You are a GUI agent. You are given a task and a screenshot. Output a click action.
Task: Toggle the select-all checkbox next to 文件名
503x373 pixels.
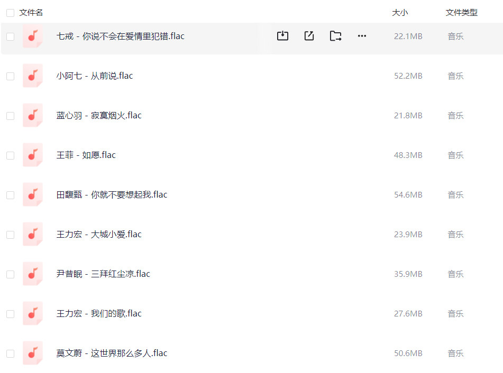tap(11, 13)
